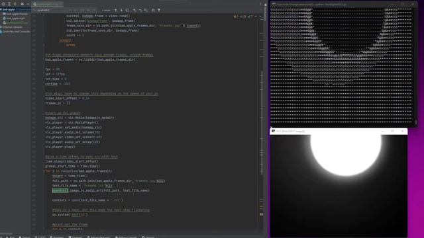Click the 'fps = 30' code line
This screenshot has height=238, width=424.
point(52,69)
